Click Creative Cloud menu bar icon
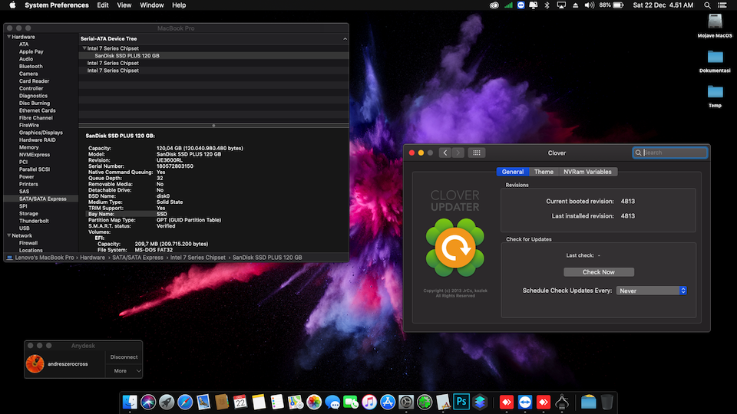Screen dimensions: 737x414 pos(494,5)
